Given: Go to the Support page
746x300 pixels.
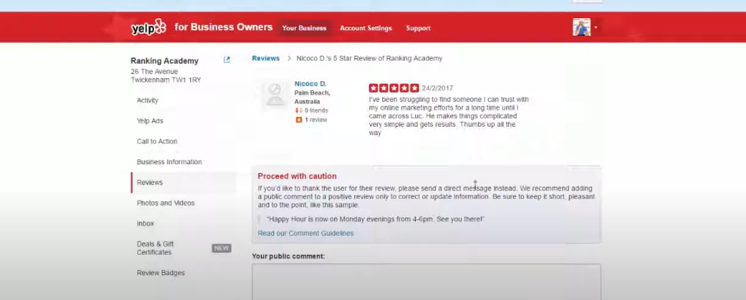Looking at the screenshot, I should tap(418, 28).
